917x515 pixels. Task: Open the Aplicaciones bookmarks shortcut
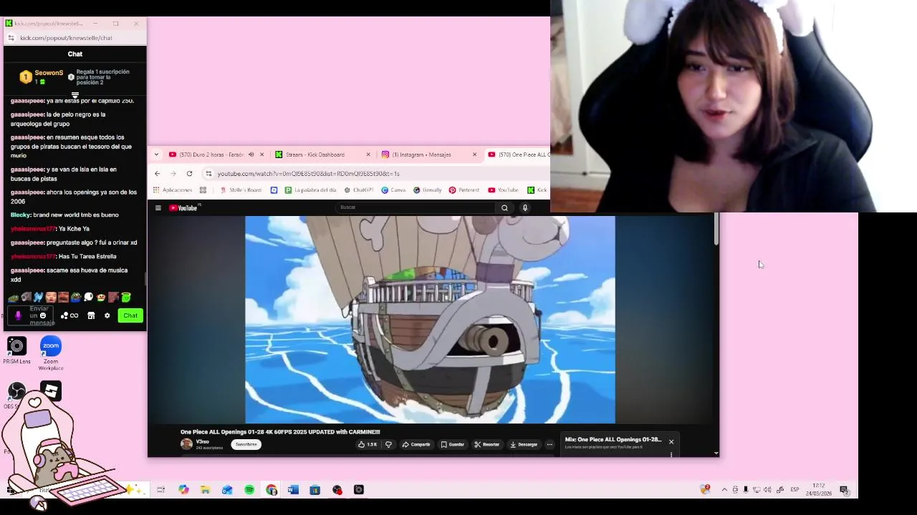(x=173, y=190)
